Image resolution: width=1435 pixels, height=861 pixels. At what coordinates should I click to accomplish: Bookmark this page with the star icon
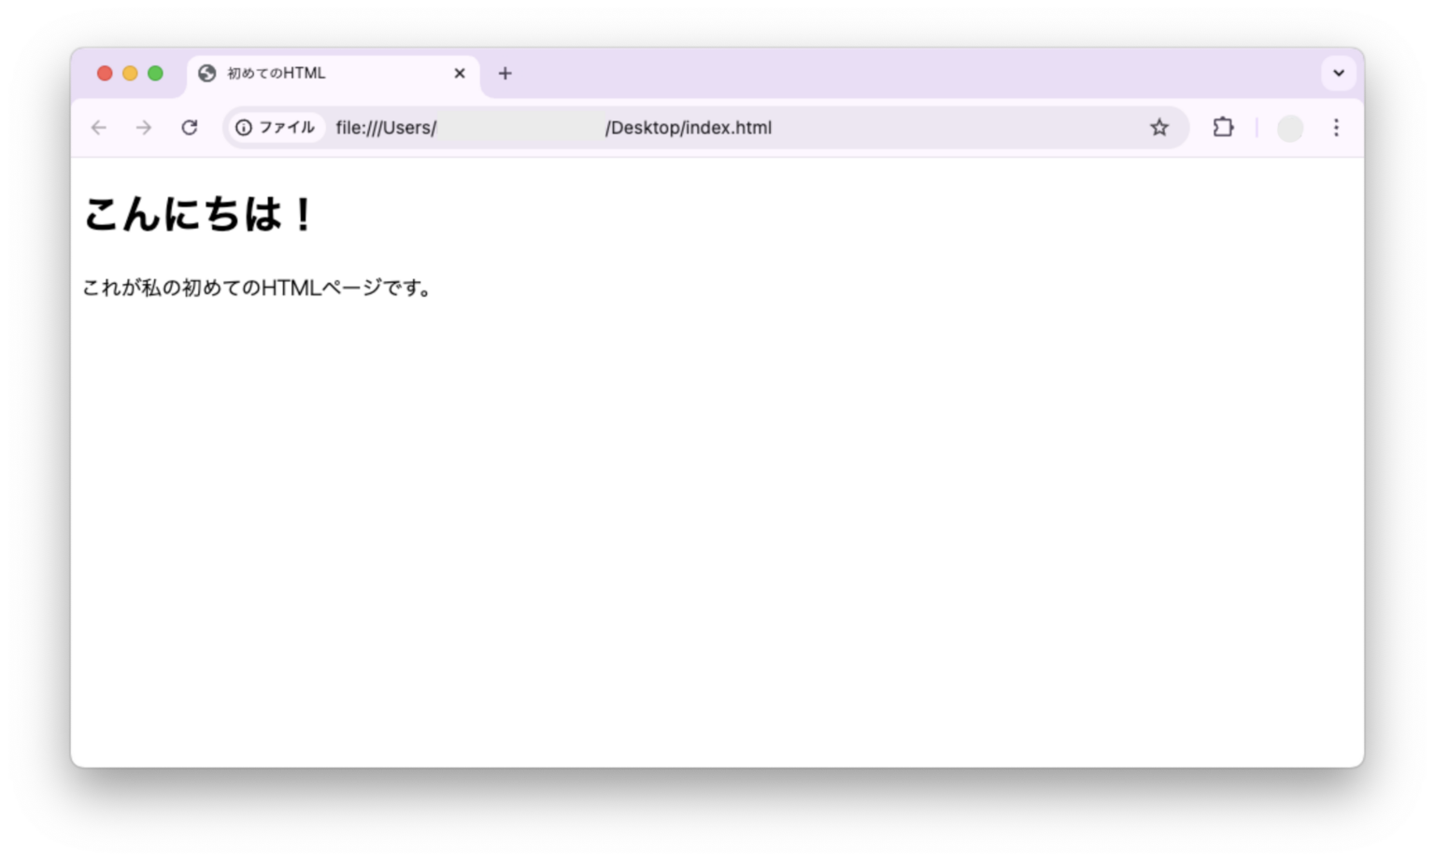(1159, 128)
